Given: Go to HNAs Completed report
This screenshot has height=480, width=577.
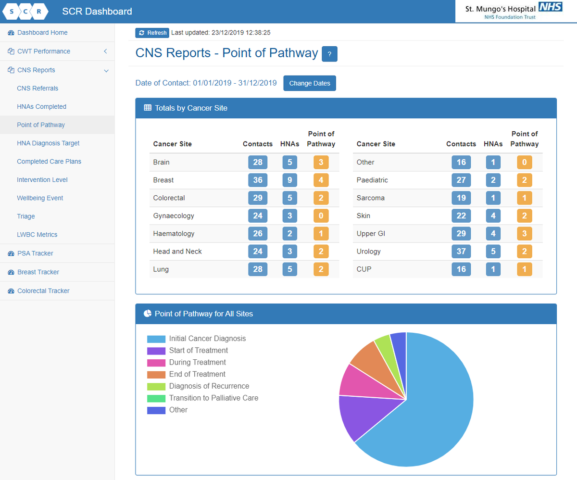Looking at the screenshot, I should [x=41, y=107].
